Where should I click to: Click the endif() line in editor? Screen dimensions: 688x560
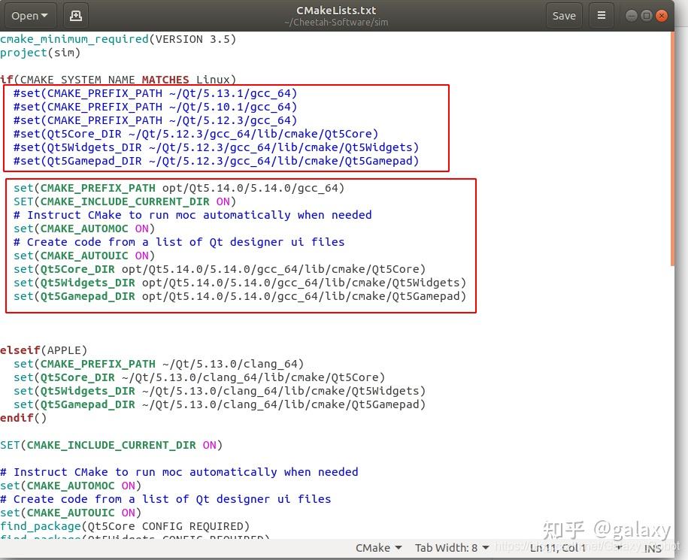tap(23, 418)
